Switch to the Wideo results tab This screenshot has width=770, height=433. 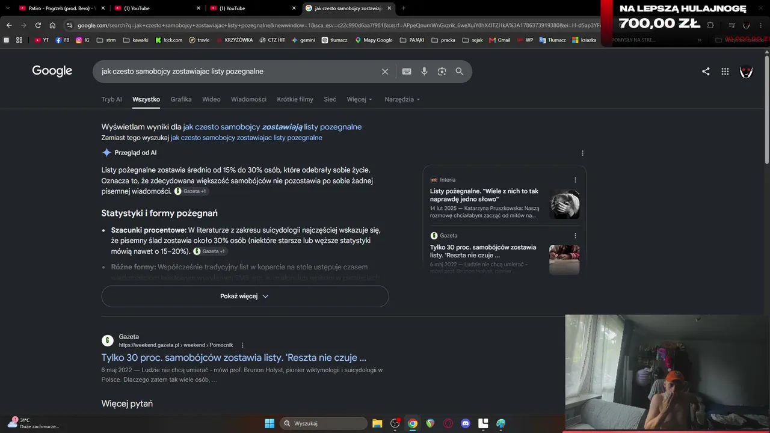[x=211, y=99]
